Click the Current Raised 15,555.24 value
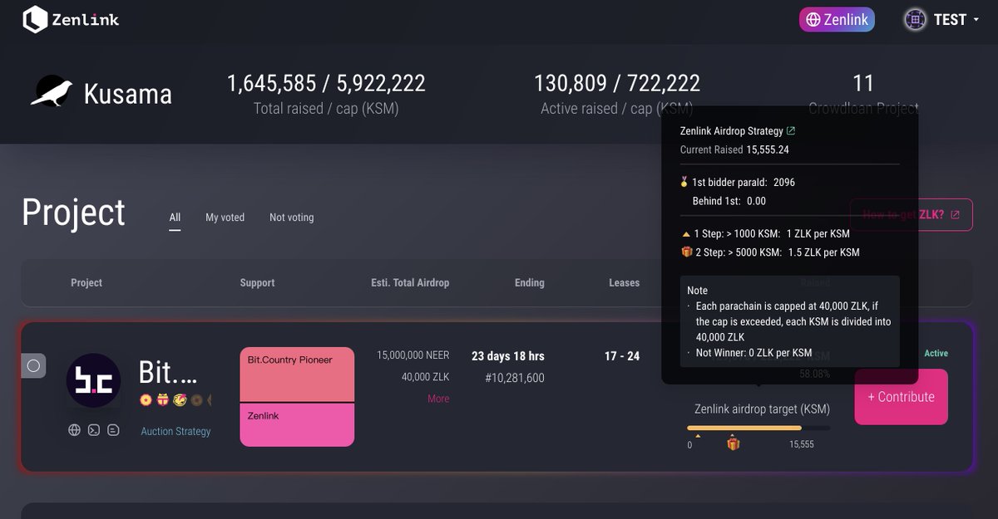998x519 pixels. [x=768, y=150]
